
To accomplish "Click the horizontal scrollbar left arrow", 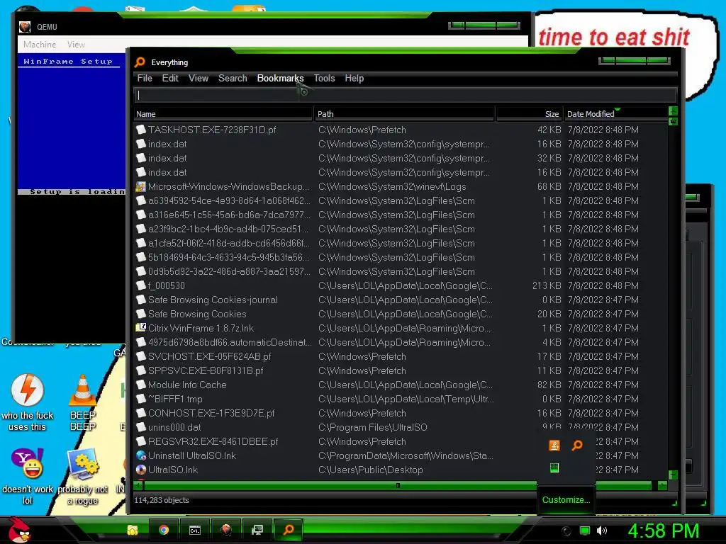I will (x=138, y=485).
